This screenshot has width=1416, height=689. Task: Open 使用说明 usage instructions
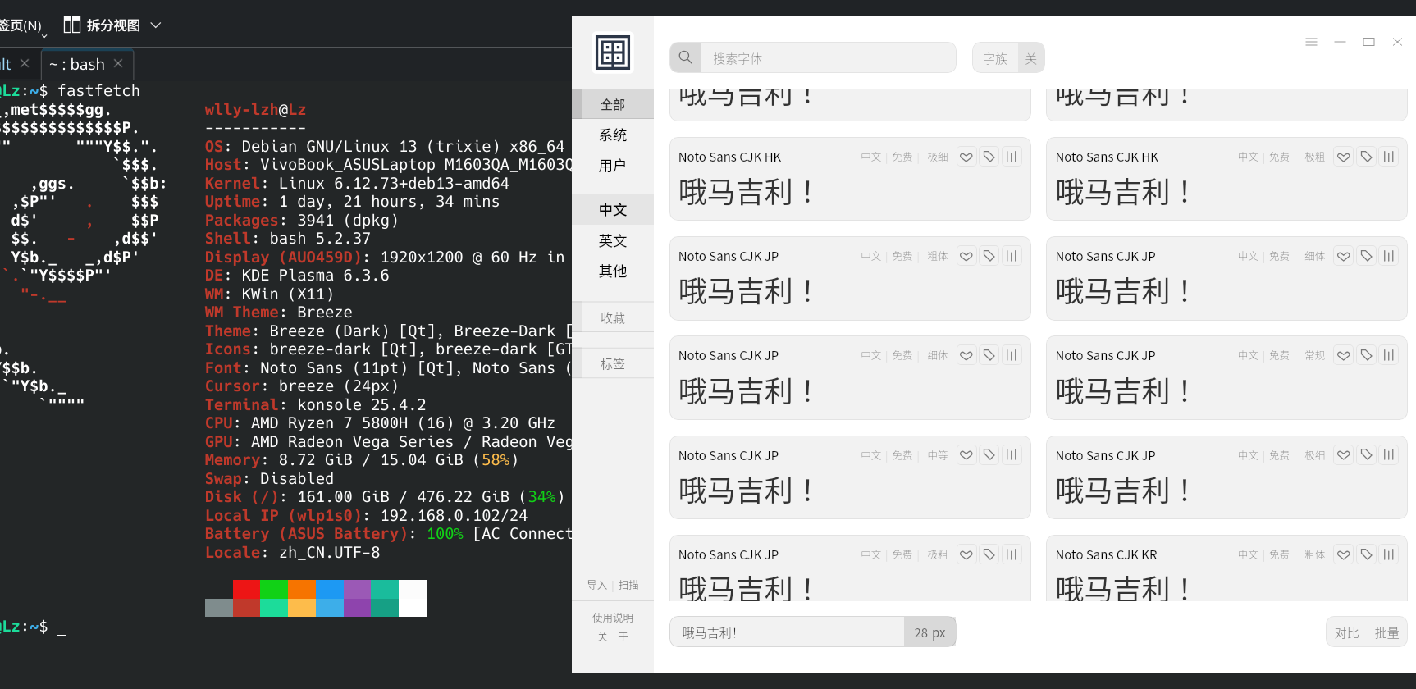[x=613, y=618]
